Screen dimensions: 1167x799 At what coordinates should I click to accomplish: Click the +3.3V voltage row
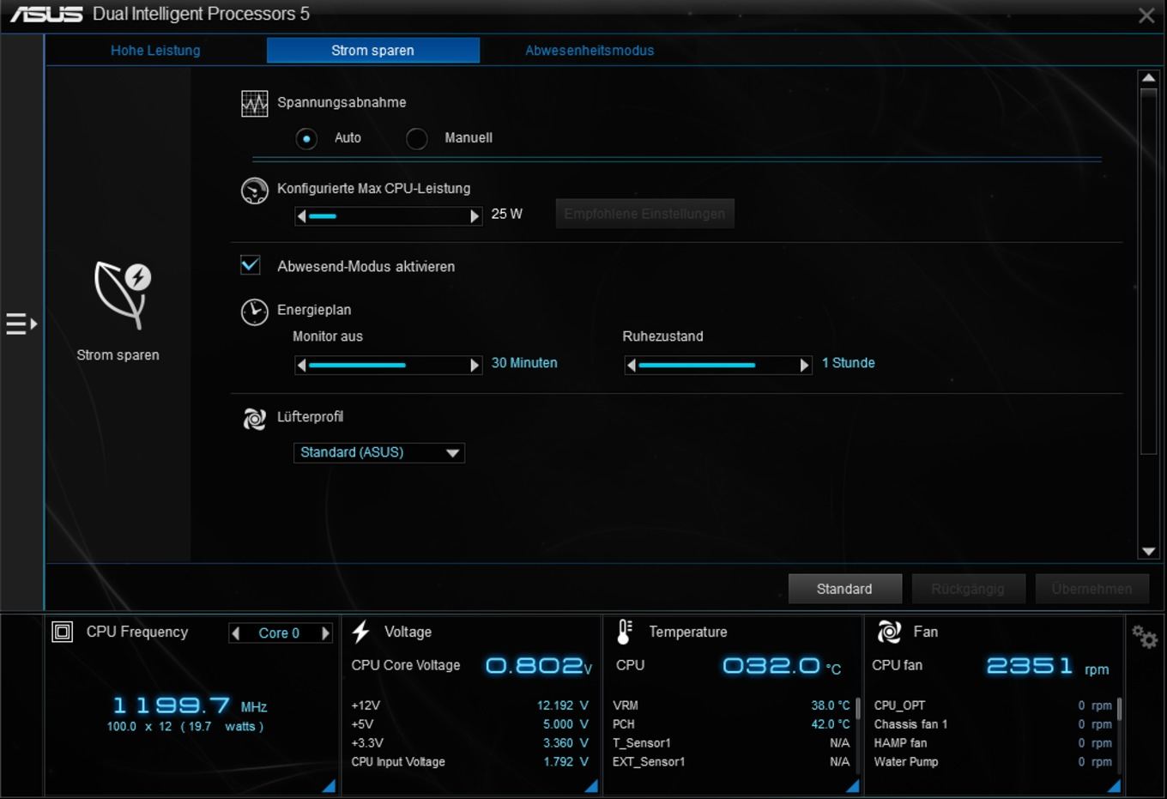470,743
